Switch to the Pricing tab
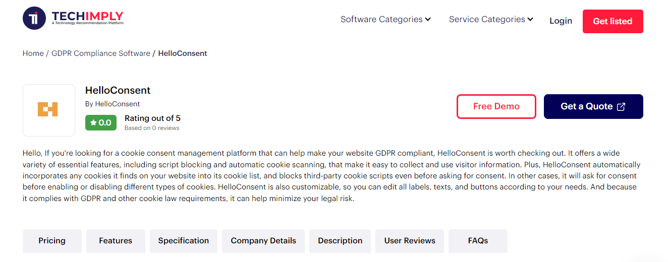This screenshot has height=262, width=668. click(x=52, y=241)
